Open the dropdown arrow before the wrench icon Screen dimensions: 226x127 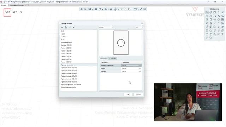point(138,9)
